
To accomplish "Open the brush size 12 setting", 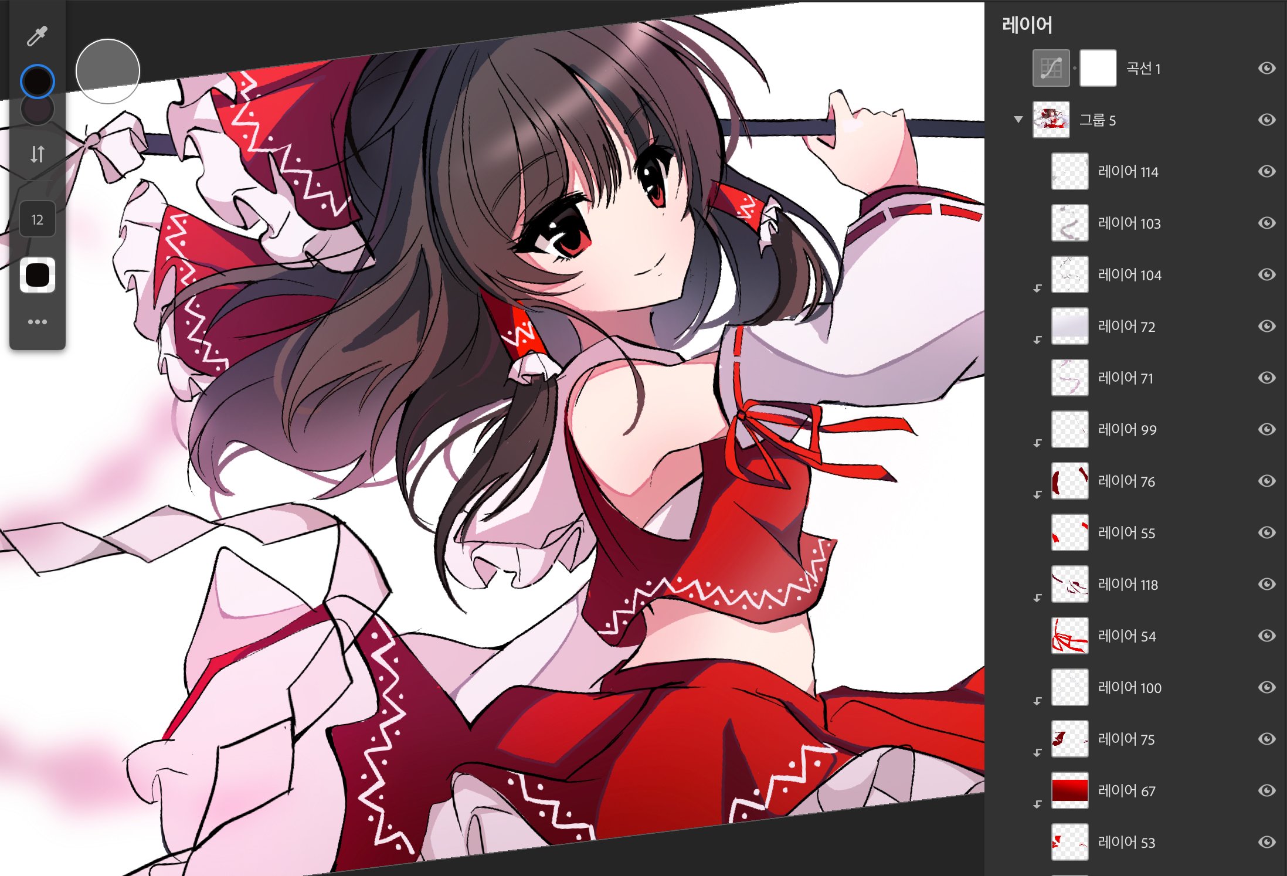I will tap(38, 219).
